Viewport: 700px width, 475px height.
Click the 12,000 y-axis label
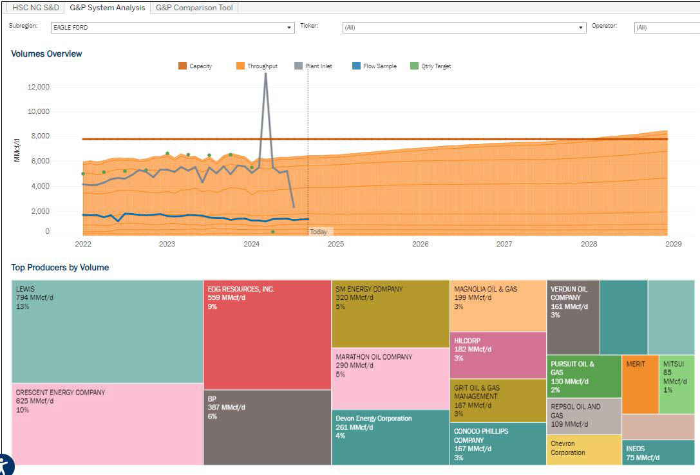(x=39, y=86)
